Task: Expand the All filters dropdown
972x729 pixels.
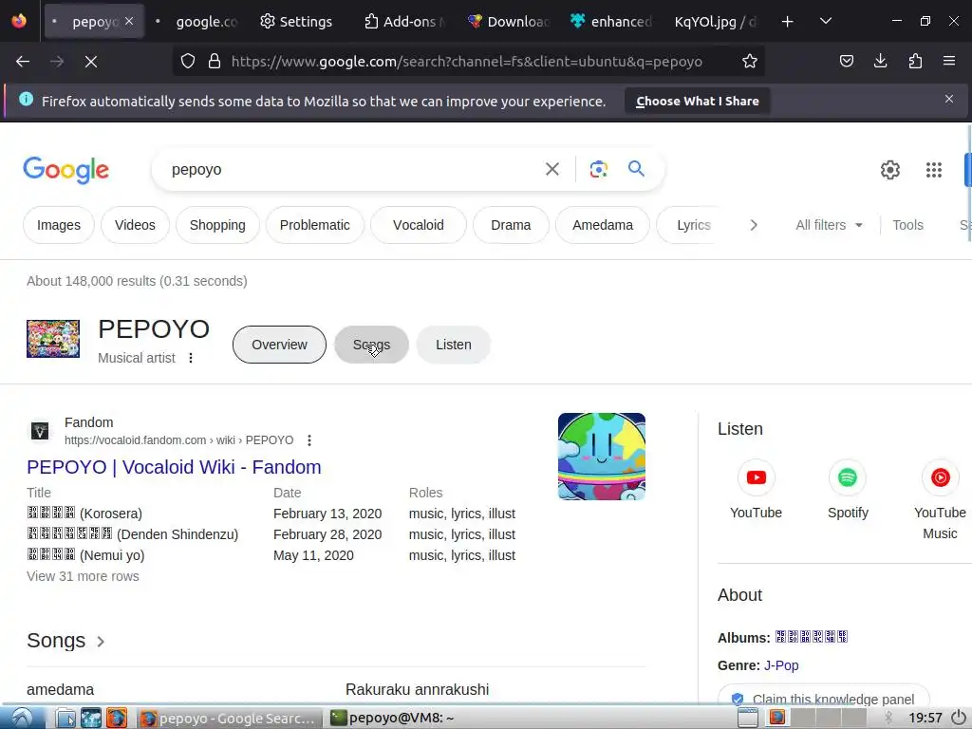Action: click(829, 225)
